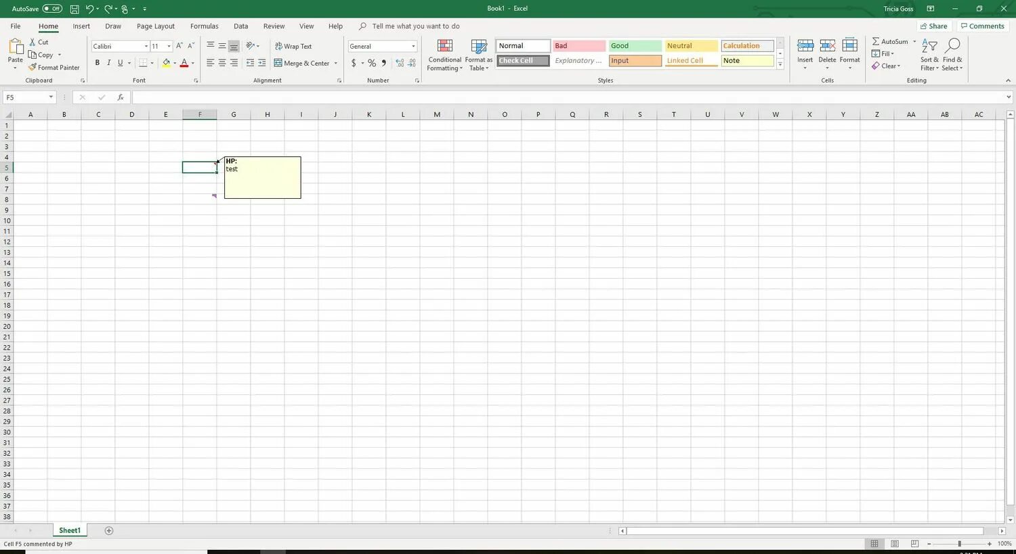
Task: Open Sort & Filter
Action: 928,55
